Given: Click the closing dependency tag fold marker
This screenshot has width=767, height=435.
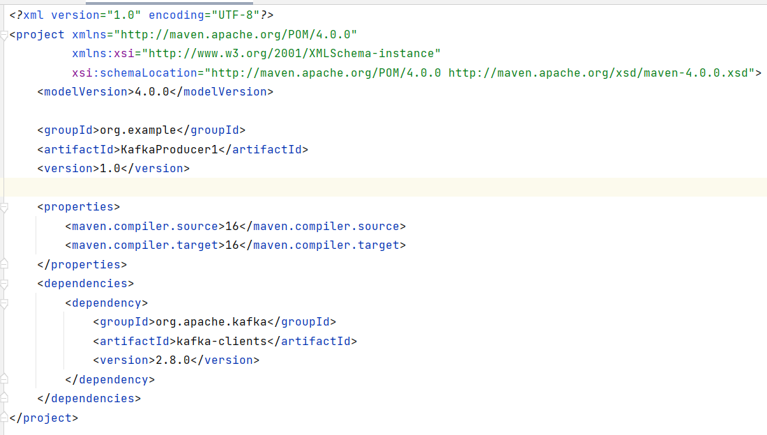Looking at the screenshot, I should [x=3, y=379].
